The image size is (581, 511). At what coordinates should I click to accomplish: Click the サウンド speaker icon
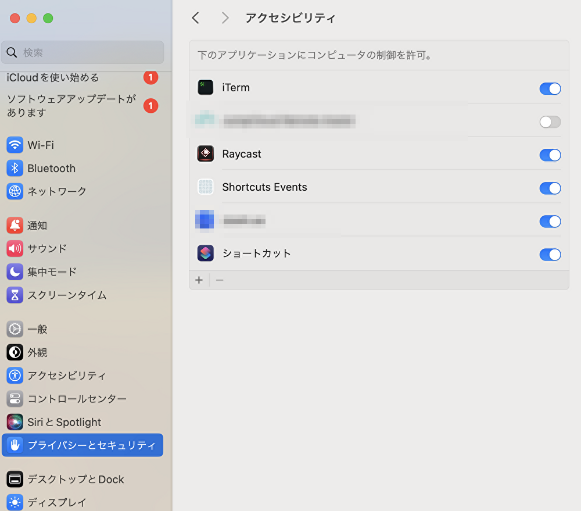15,248
